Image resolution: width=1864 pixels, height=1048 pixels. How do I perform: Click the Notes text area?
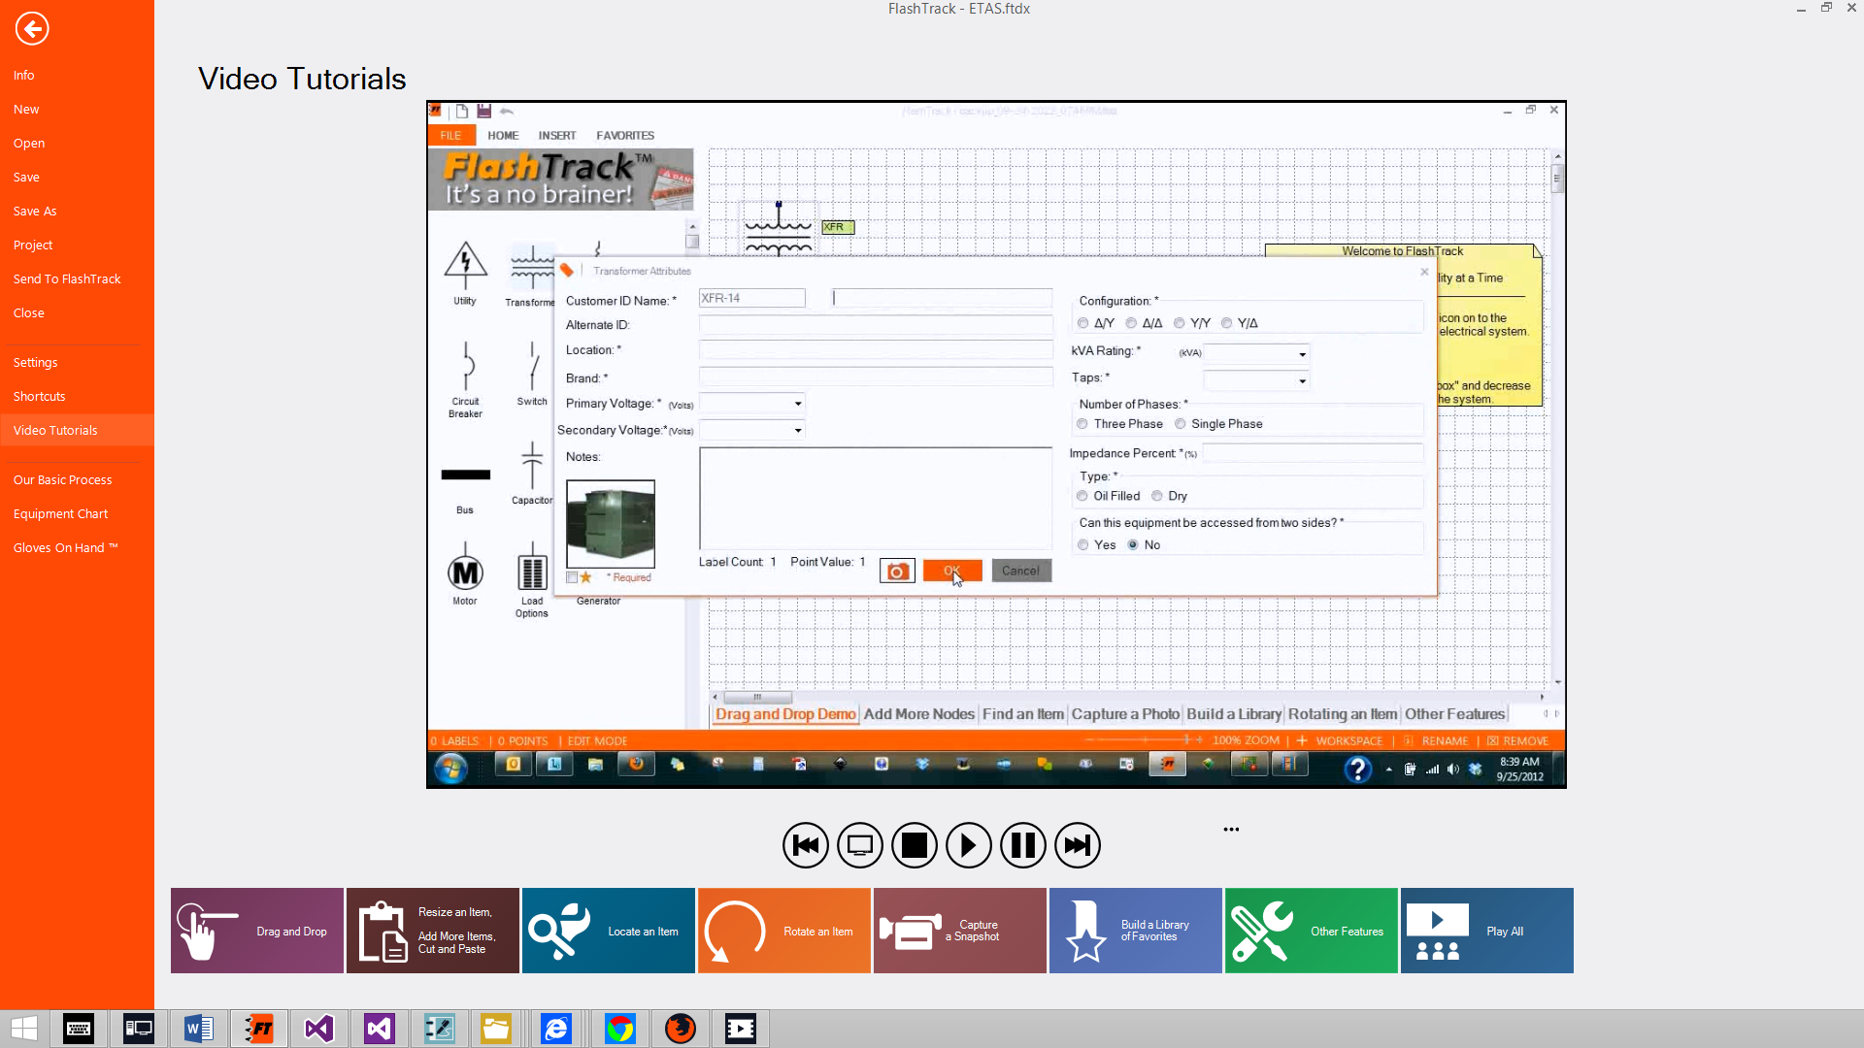876,499
